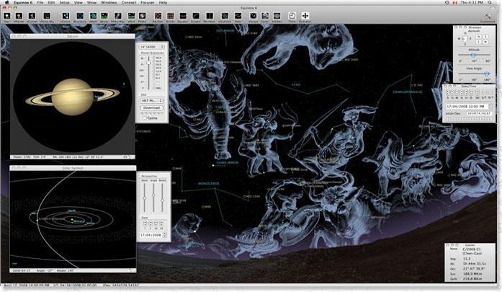Toggle the Equator line toolbar icon
502x292 pixels.
click(x=183, y=15)
